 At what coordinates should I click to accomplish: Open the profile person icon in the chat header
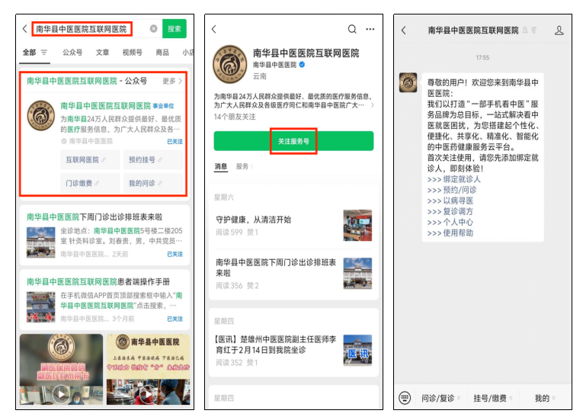point(559,30)
